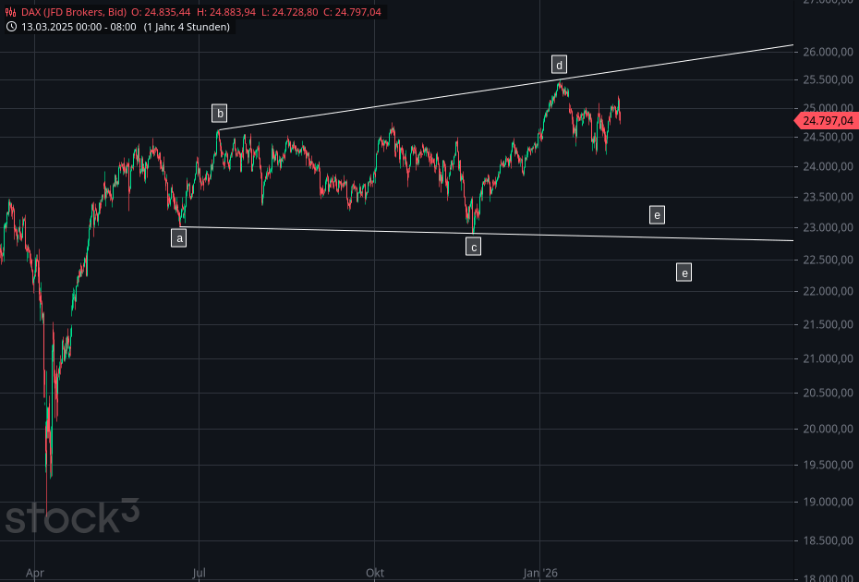
Task: Click the 'Okt' time axis label
Action: point(375,573)
